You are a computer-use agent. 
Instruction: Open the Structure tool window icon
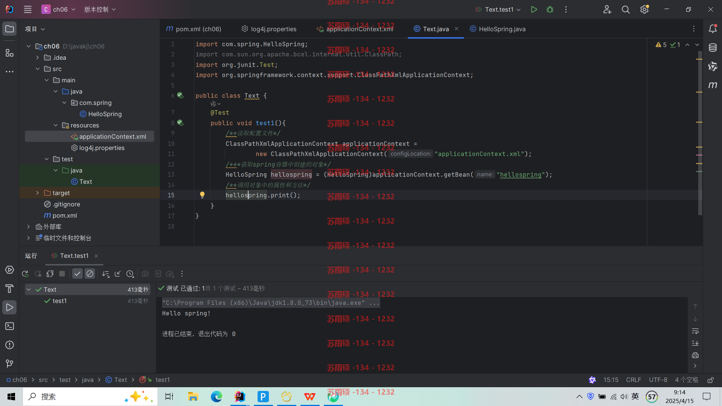pyautogui.click(x=10, y=53)
